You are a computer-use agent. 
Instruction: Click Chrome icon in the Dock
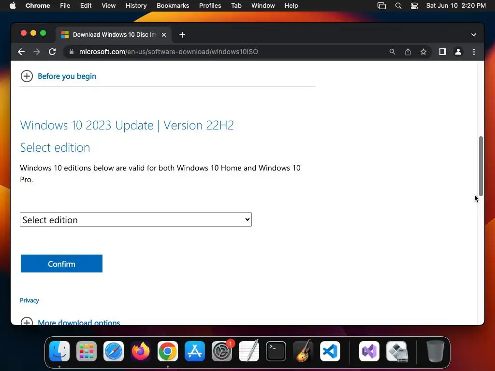pos(168,351)
